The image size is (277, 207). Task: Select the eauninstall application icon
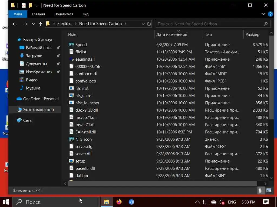tap(71, 59)
